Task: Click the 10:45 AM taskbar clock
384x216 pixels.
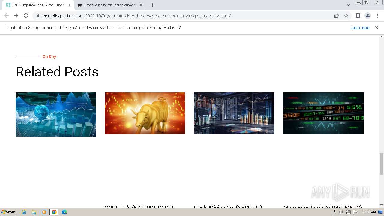Action: pos(369,212)
